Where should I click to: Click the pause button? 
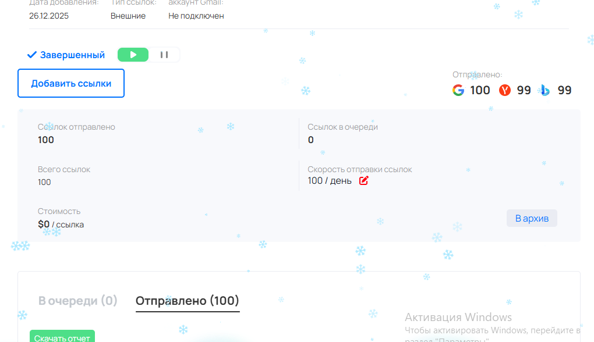164,55
